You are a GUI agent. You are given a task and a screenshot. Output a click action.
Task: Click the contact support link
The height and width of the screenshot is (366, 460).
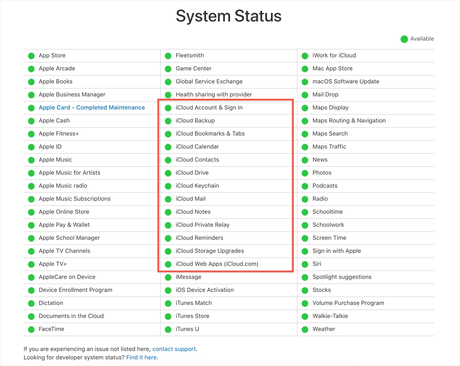[x=174, y=349]
